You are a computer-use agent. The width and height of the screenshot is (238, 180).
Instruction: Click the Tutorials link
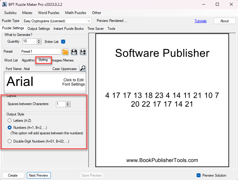point(201,21)
